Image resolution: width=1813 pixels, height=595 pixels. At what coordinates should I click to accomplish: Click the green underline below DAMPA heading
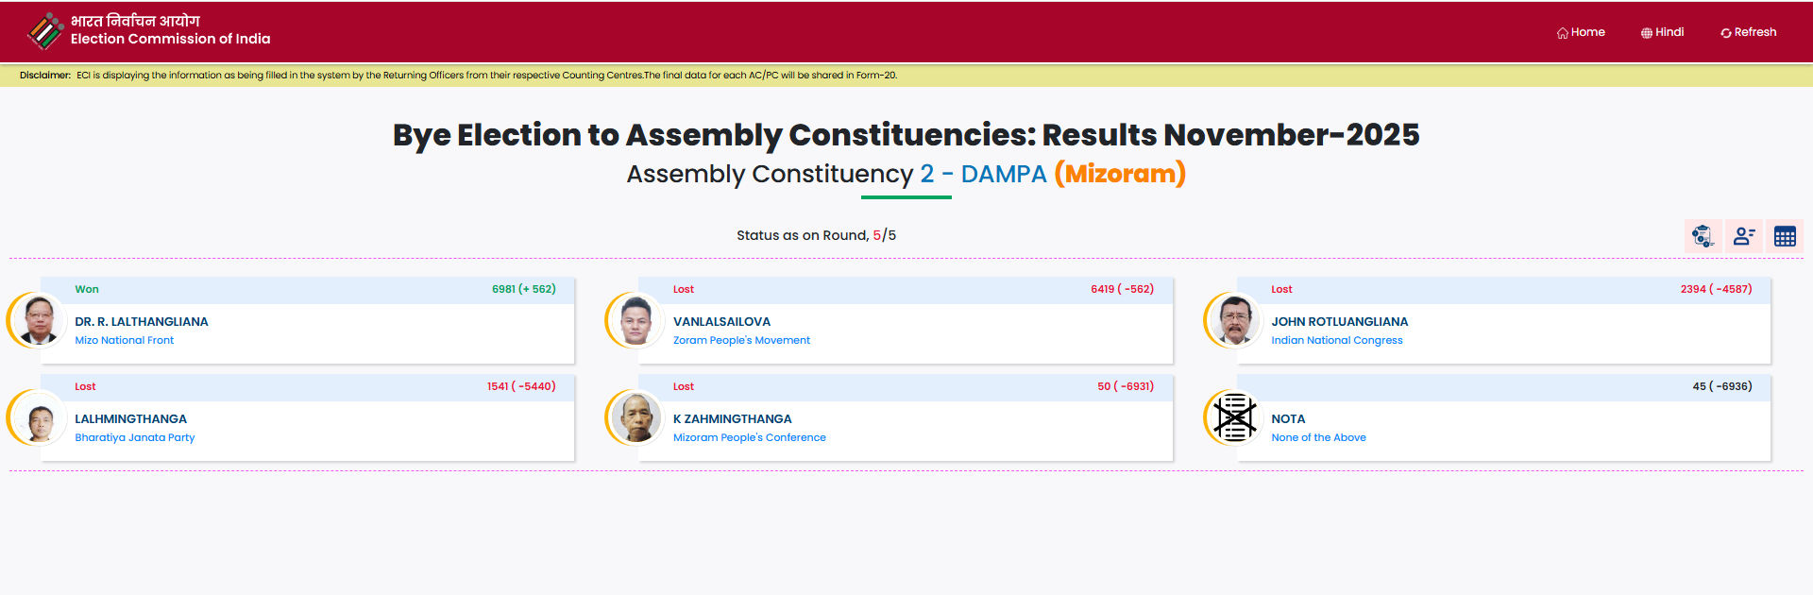[906, 197]
